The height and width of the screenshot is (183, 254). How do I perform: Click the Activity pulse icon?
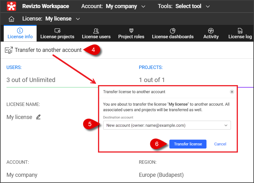(x=211, y=30)
